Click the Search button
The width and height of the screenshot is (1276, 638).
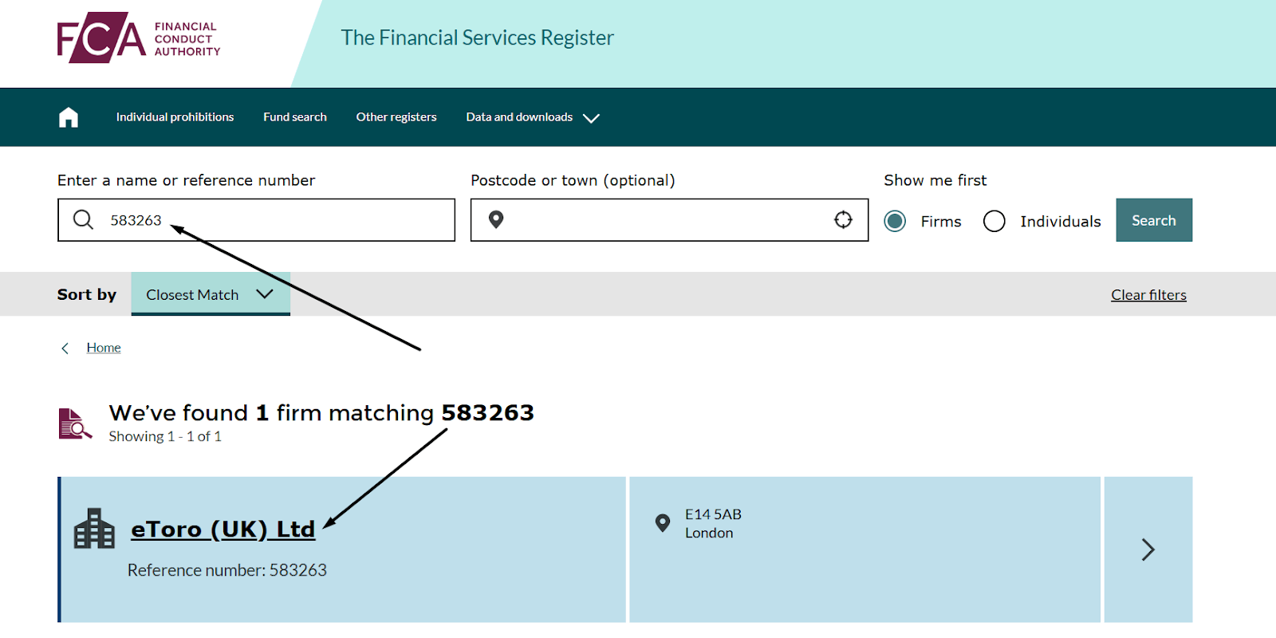coord(1154,220)
